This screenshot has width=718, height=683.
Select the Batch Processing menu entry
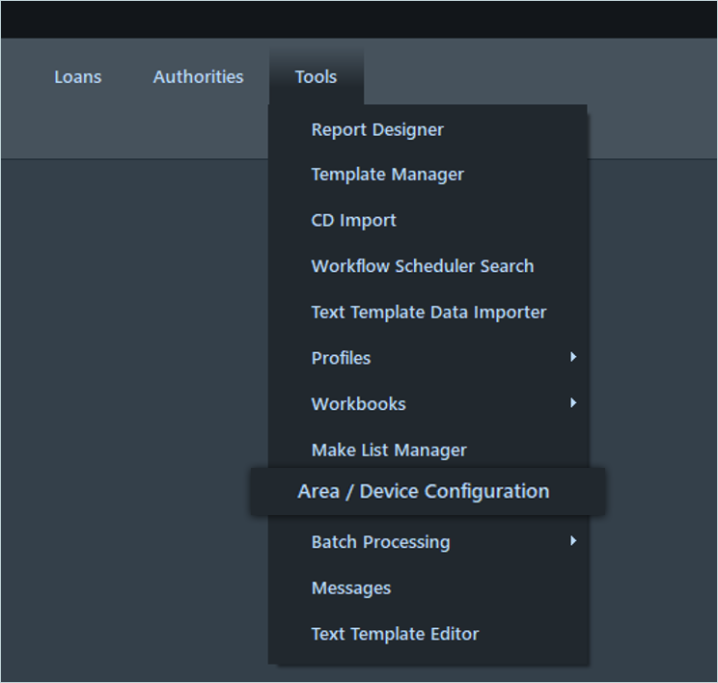[380, 542]
